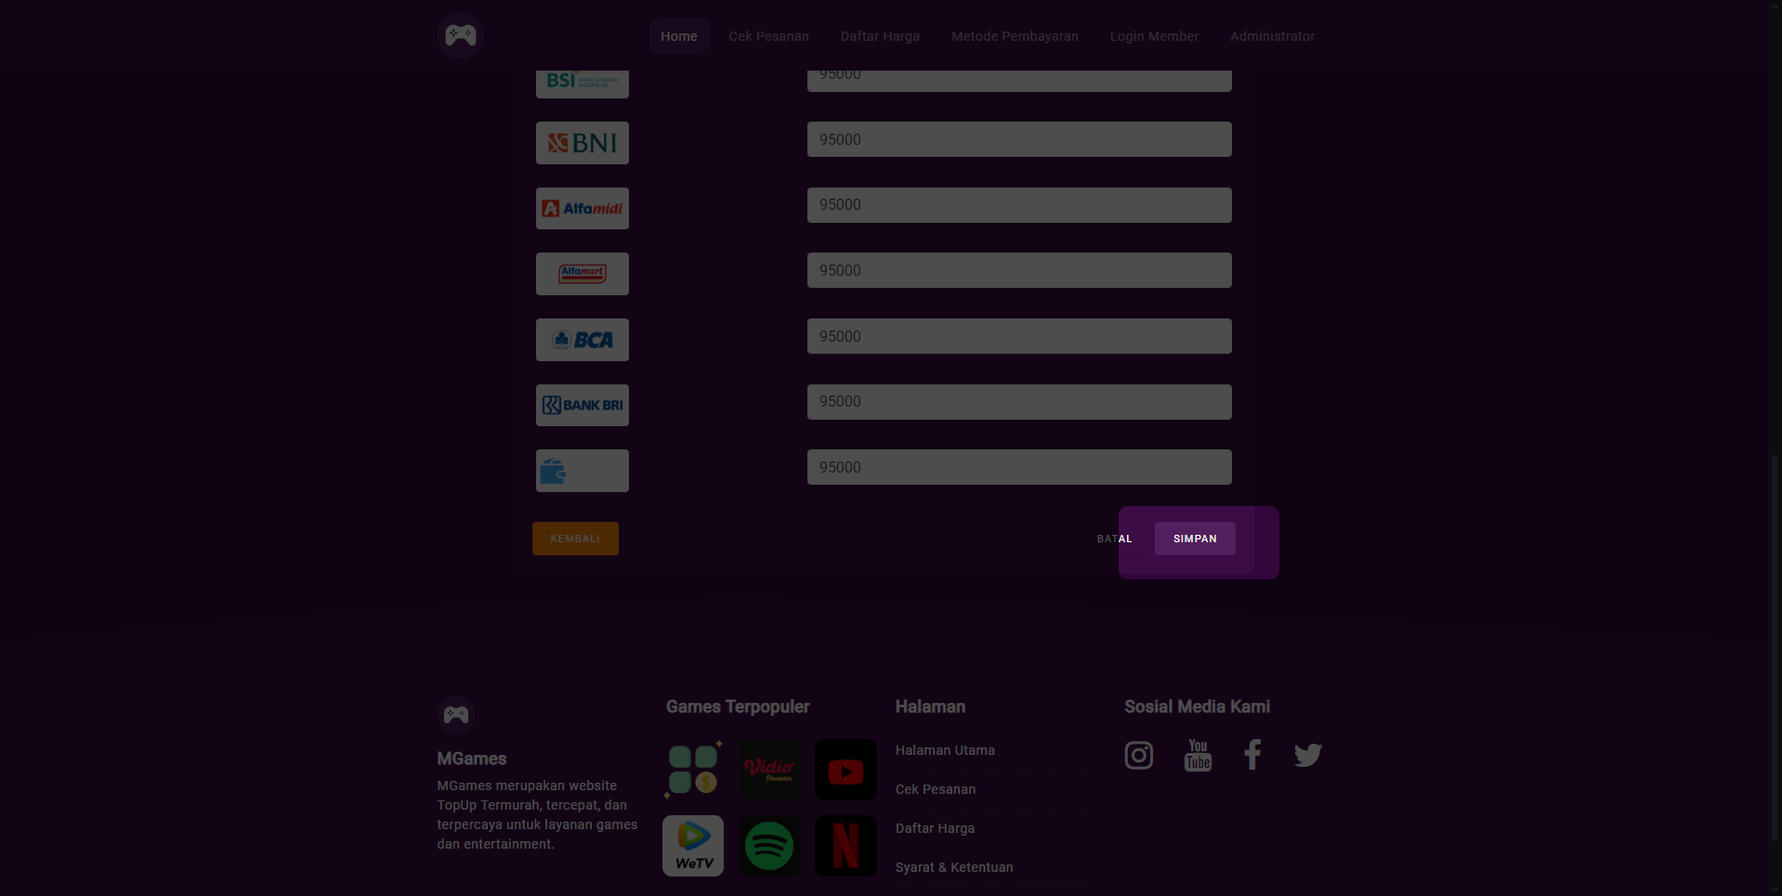Select the BNI payment logo
Viewport: 1782px width, 896px height.
click(x=583, y=143)
